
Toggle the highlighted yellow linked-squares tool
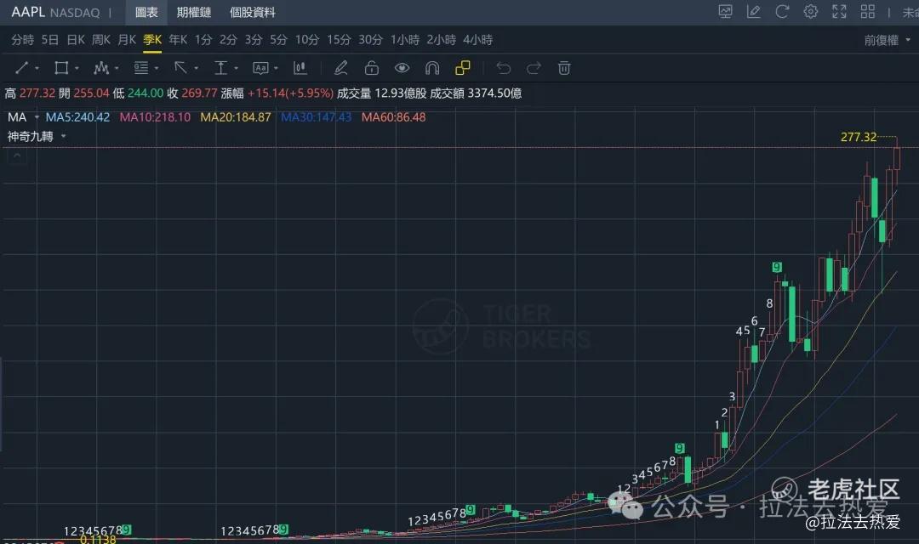[x=462, y=68]
